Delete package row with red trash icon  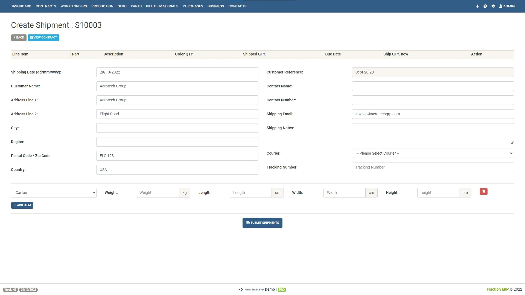(x=483, y=191)
